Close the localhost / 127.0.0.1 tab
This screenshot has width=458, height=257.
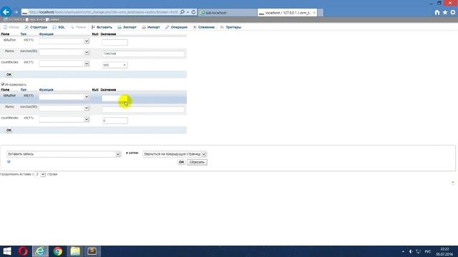coord(314,13)
